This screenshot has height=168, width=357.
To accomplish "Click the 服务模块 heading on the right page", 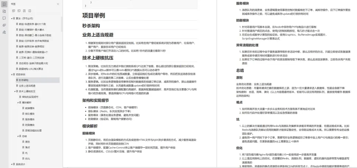I will coord(243,3).
